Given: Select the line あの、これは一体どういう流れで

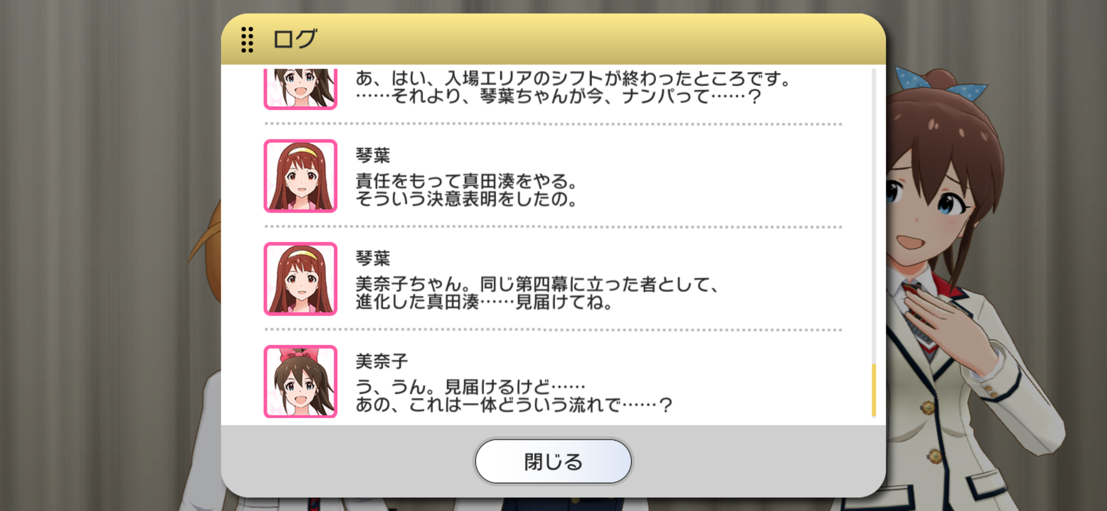Looking at the screenshot, I should pos(514,405).
